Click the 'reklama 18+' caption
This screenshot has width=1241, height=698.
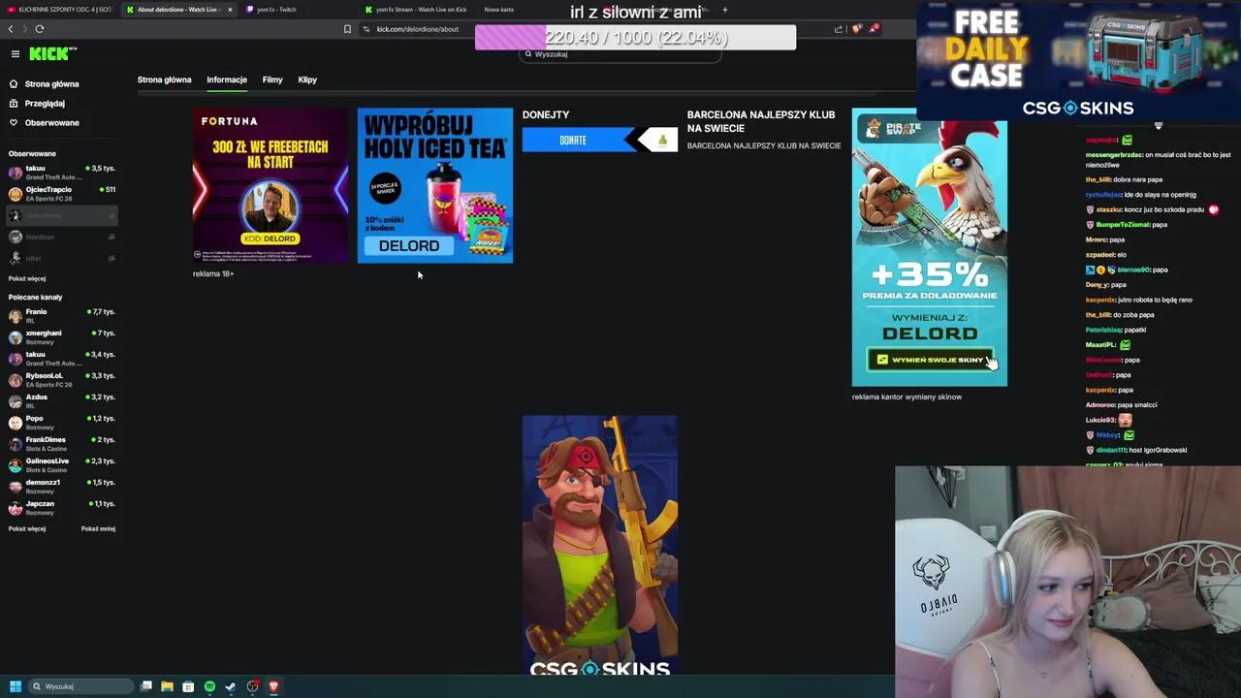(213, 274)
